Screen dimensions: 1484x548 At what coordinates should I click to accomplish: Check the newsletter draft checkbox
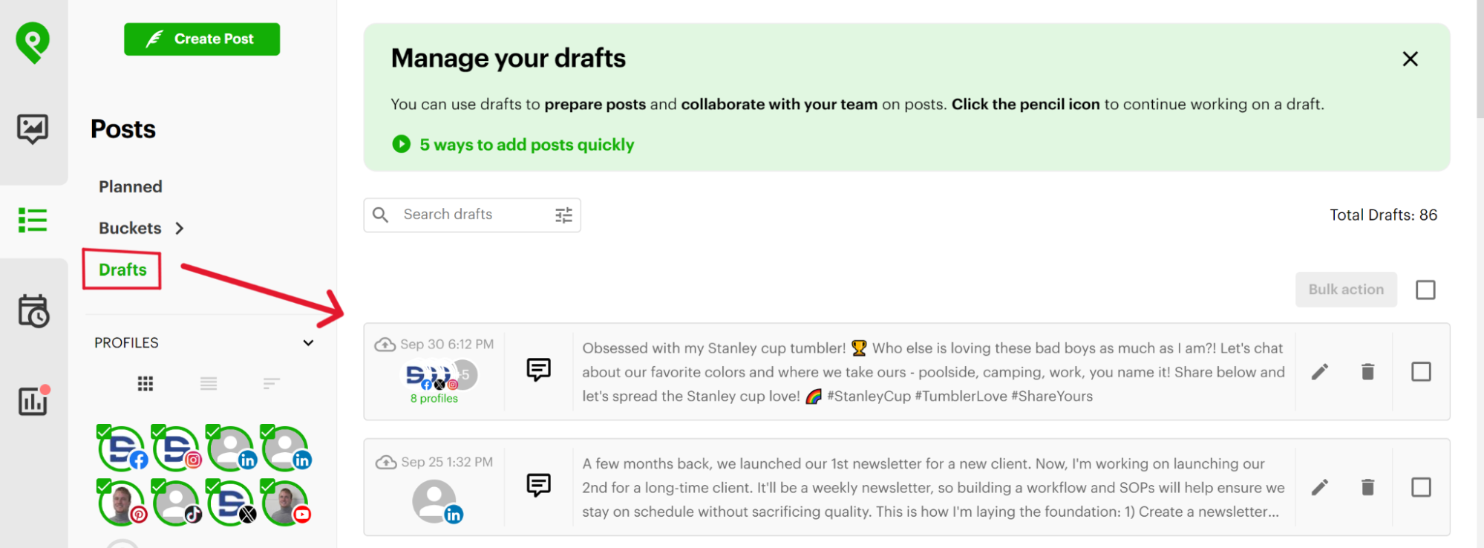(x=1421, y=487)
